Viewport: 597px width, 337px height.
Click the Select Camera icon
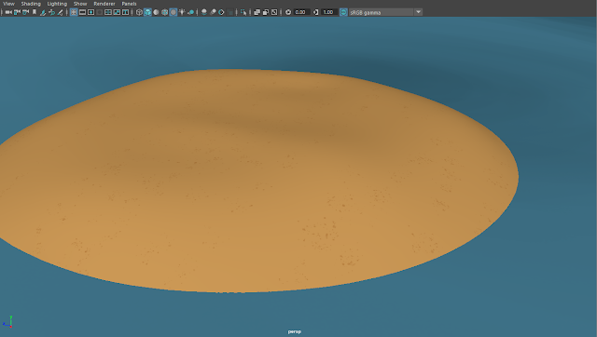[8, 12]
